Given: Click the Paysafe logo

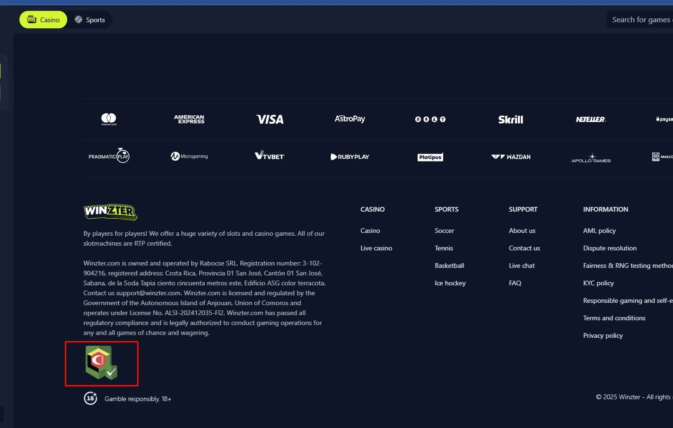Looking at the screenshot, I should pyautogui.click(x=664, y=120).
